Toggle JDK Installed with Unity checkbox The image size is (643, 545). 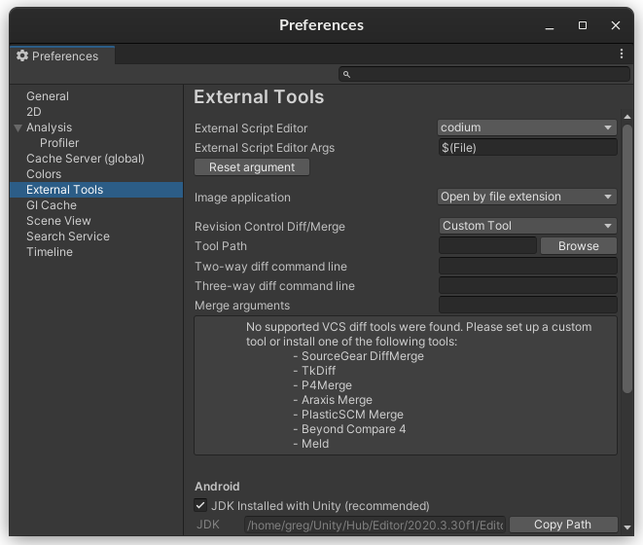coord(200,505)
